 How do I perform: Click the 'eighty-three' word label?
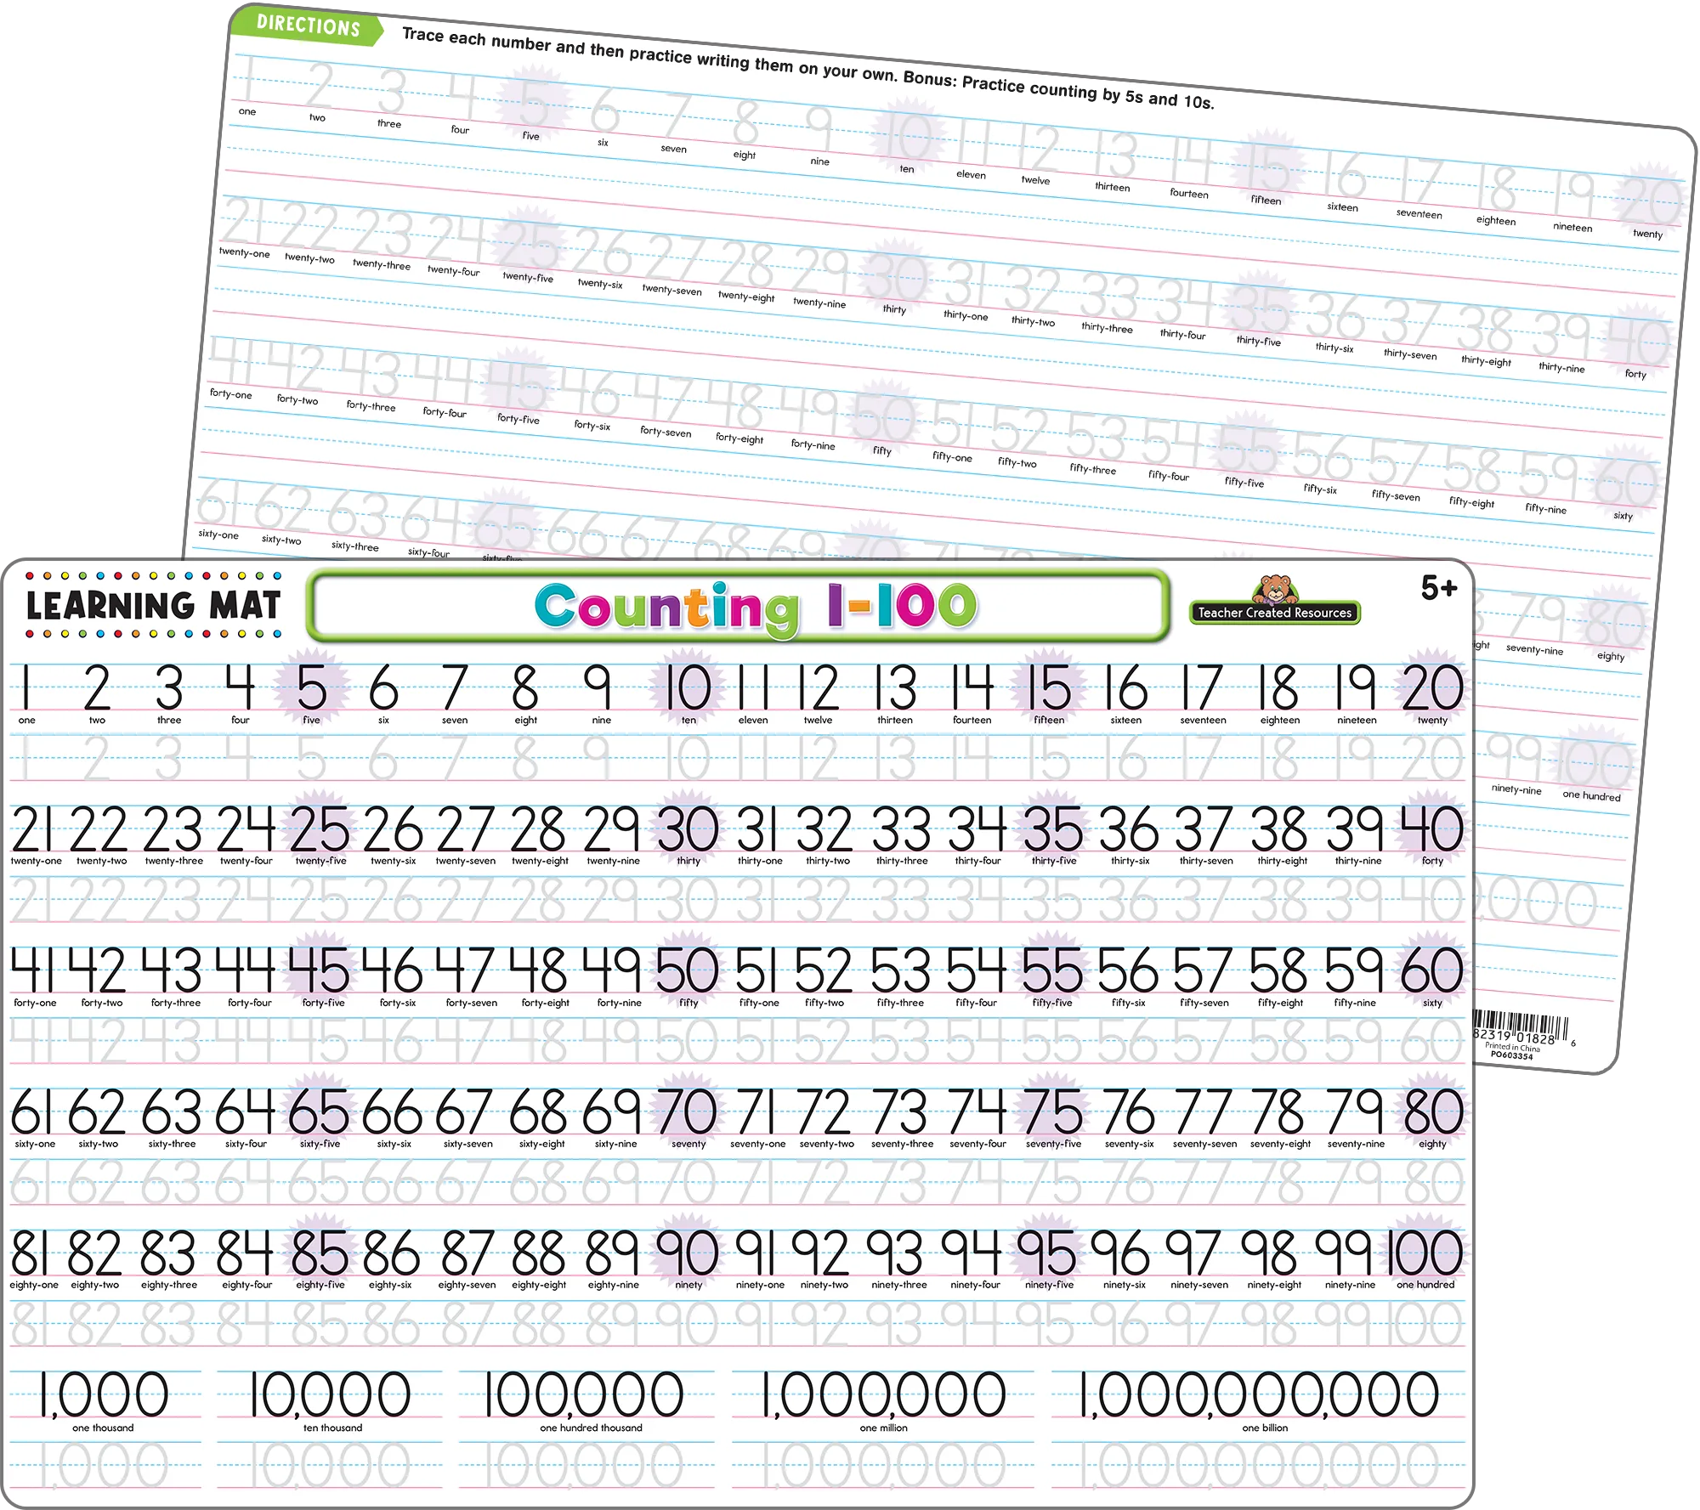pos(168,1285)
